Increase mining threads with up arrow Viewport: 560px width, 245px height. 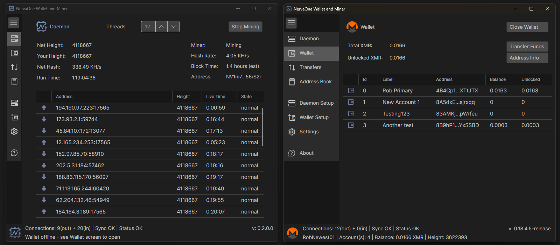click(x=161, y=27)
